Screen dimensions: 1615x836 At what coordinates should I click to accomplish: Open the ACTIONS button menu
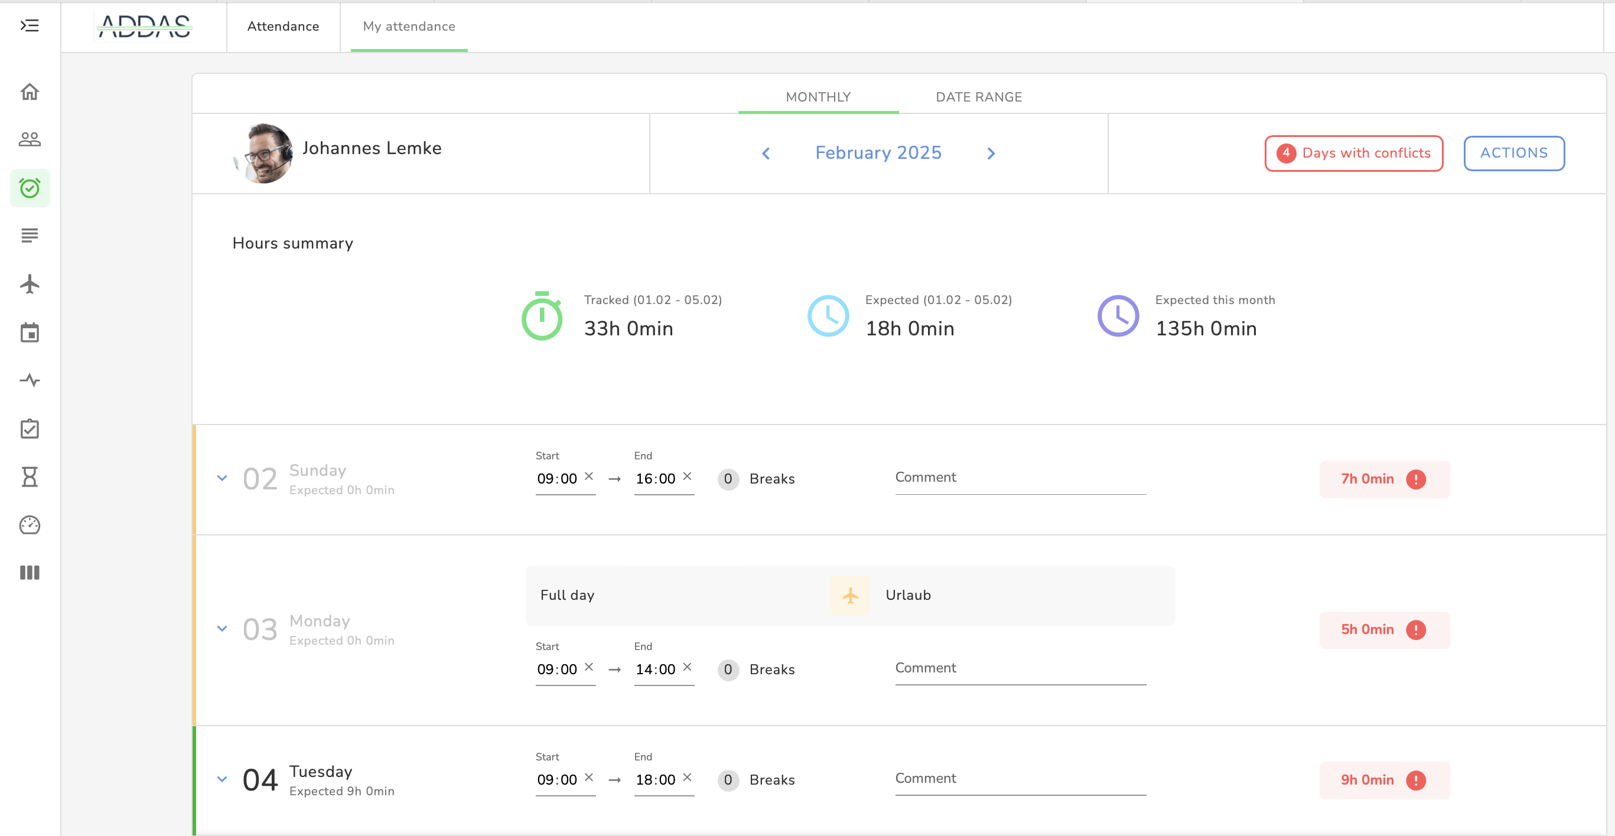[1513, 153]
